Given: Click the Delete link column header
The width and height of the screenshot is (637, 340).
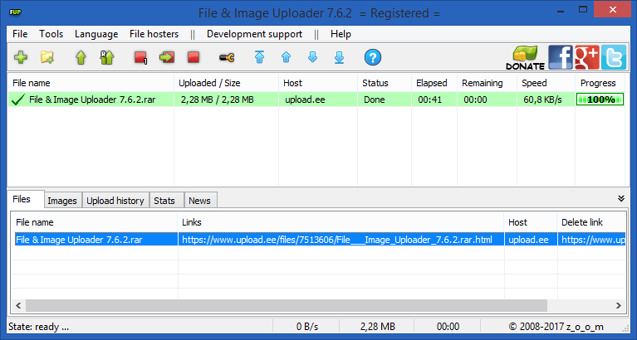Looking at the screenshot, I should pos(591,222).
